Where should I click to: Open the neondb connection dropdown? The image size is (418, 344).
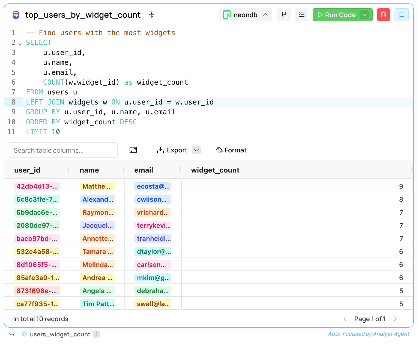point(245,15)
